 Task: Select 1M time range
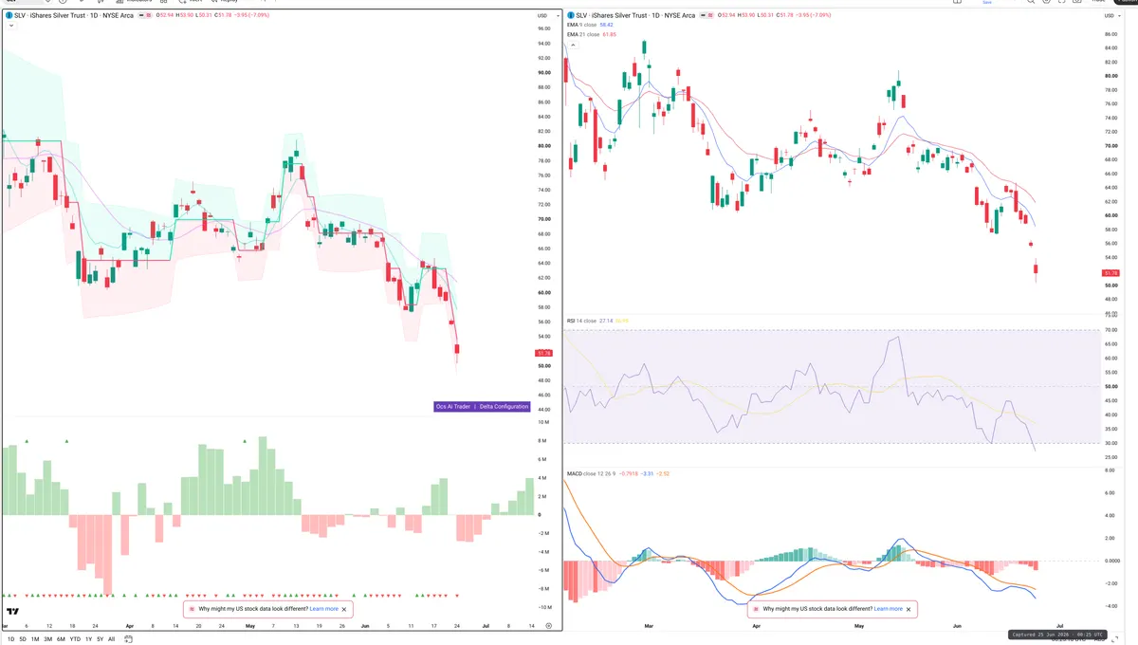tap(35, 639)
